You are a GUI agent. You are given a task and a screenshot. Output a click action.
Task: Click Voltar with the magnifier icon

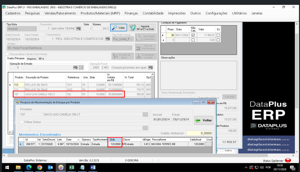(x=118, y=28)
